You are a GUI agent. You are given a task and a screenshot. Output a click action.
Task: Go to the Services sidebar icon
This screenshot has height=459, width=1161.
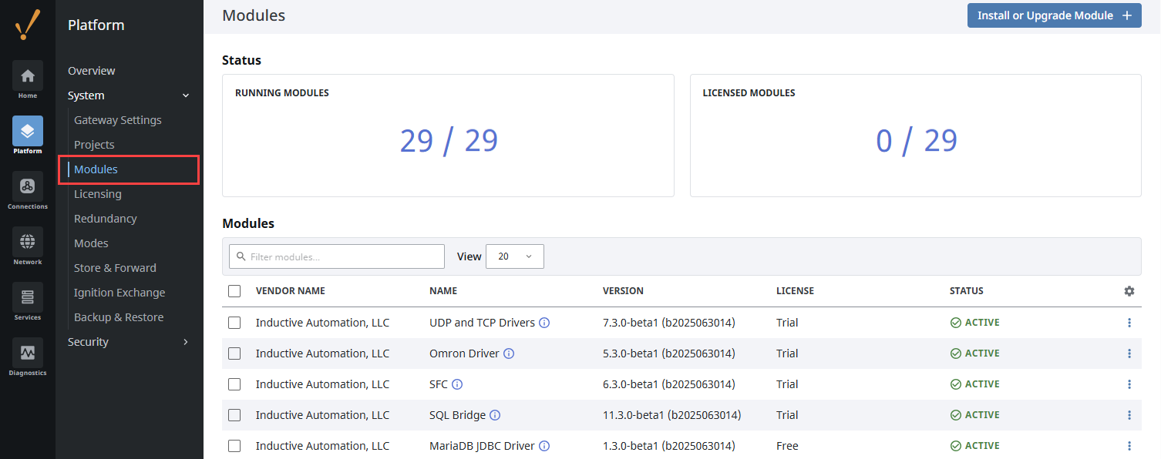tap(28, 297)
